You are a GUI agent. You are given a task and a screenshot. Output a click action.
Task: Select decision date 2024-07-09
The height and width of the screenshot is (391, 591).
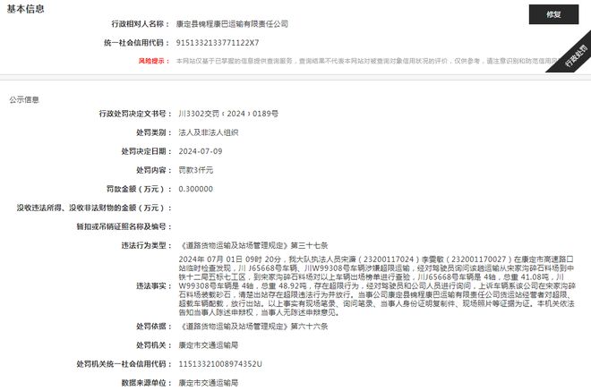201,151
